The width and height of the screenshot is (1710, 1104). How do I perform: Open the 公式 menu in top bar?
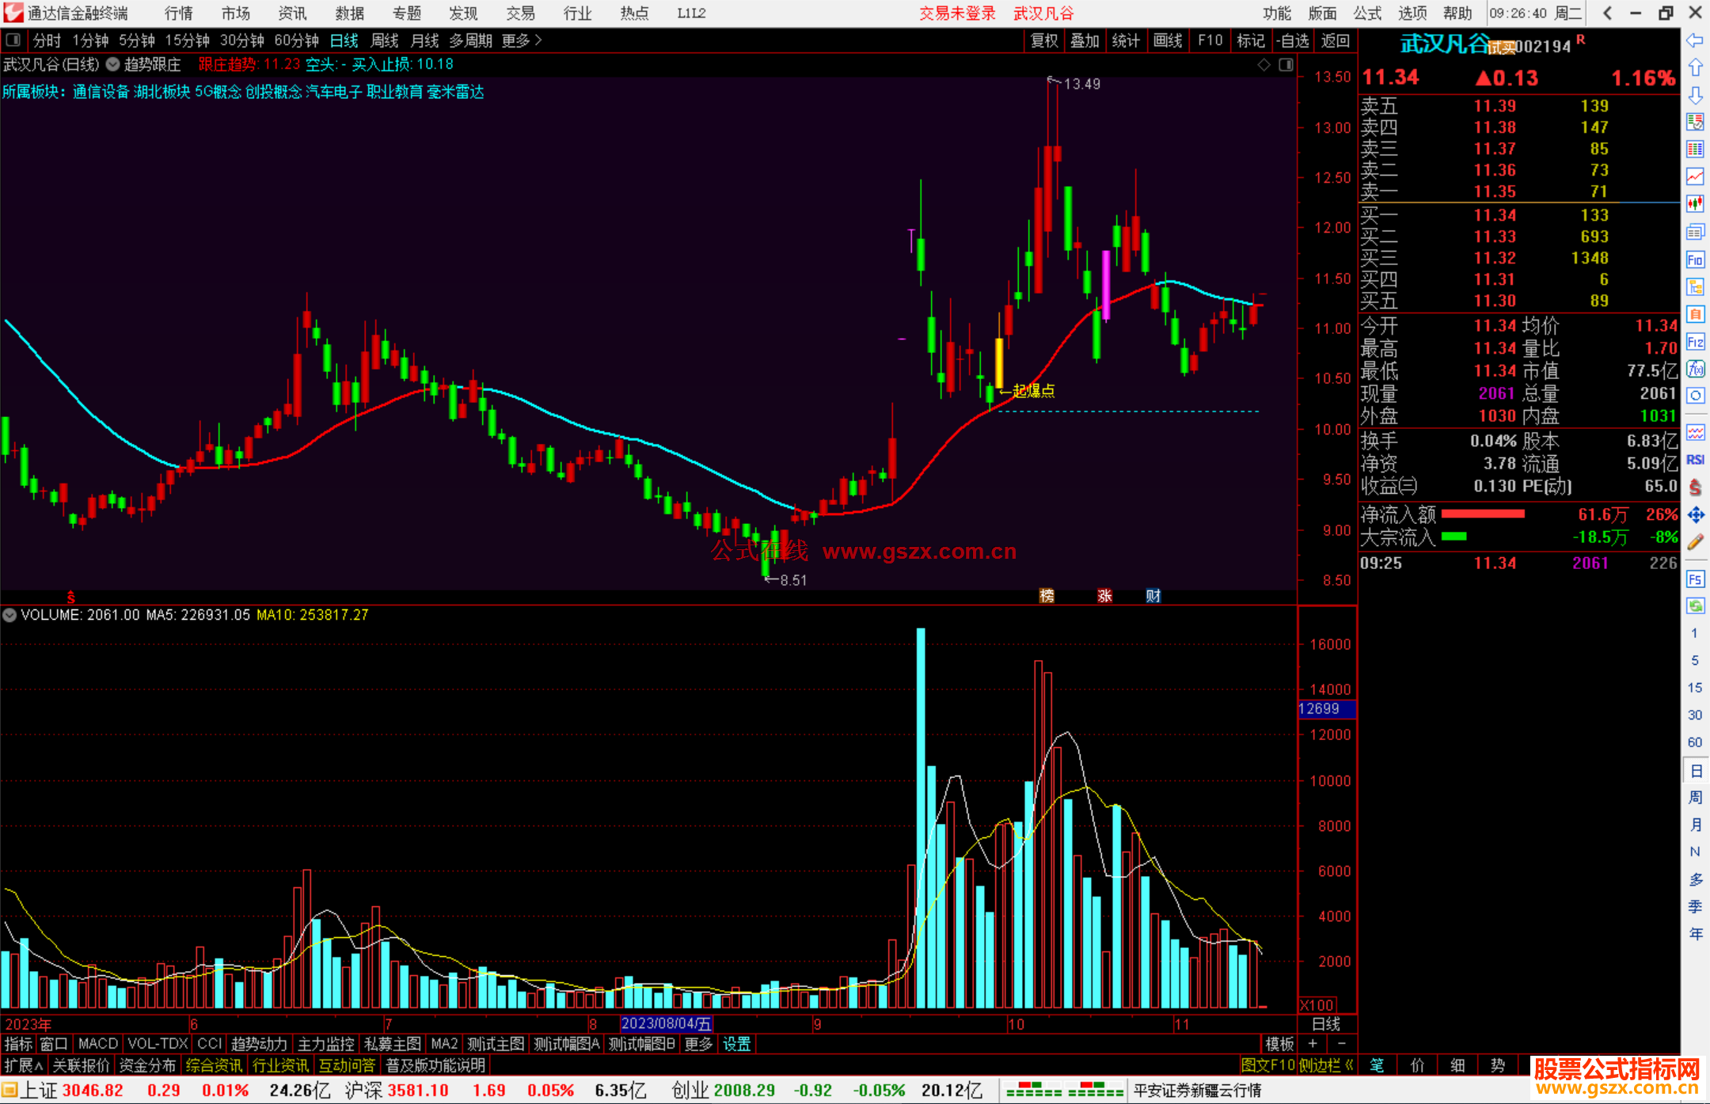point(1366,13)
